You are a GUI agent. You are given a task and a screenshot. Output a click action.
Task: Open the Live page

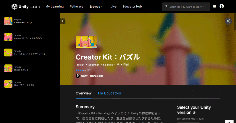113,7
